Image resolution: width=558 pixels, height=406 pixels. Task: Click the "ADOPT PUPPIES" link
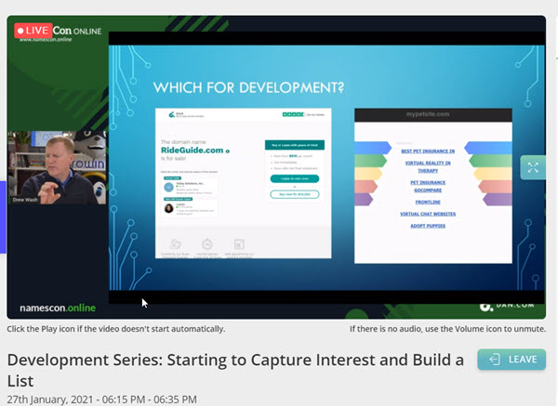428,226
